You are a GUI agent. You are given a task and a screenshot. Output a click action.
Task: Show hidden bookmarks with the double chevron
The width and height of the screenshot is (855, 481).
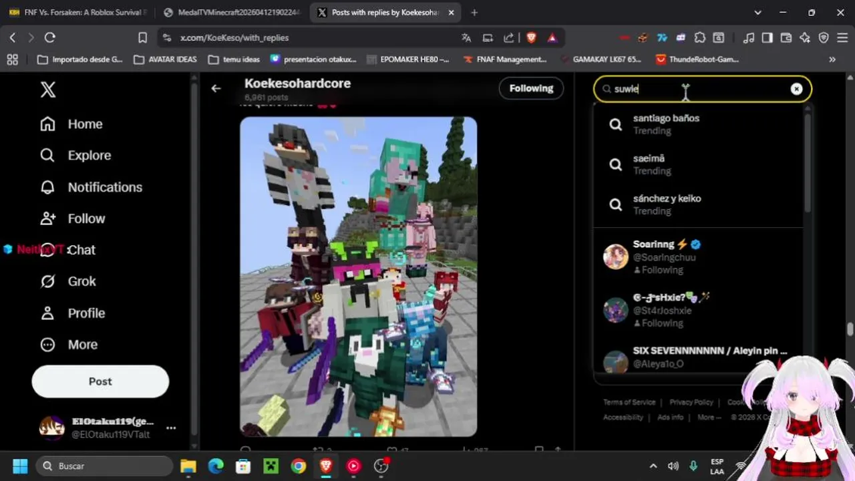[x=832, y=59]
